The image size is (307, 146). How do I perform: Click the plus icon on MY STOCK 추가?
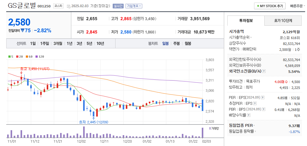pos(258,6)
